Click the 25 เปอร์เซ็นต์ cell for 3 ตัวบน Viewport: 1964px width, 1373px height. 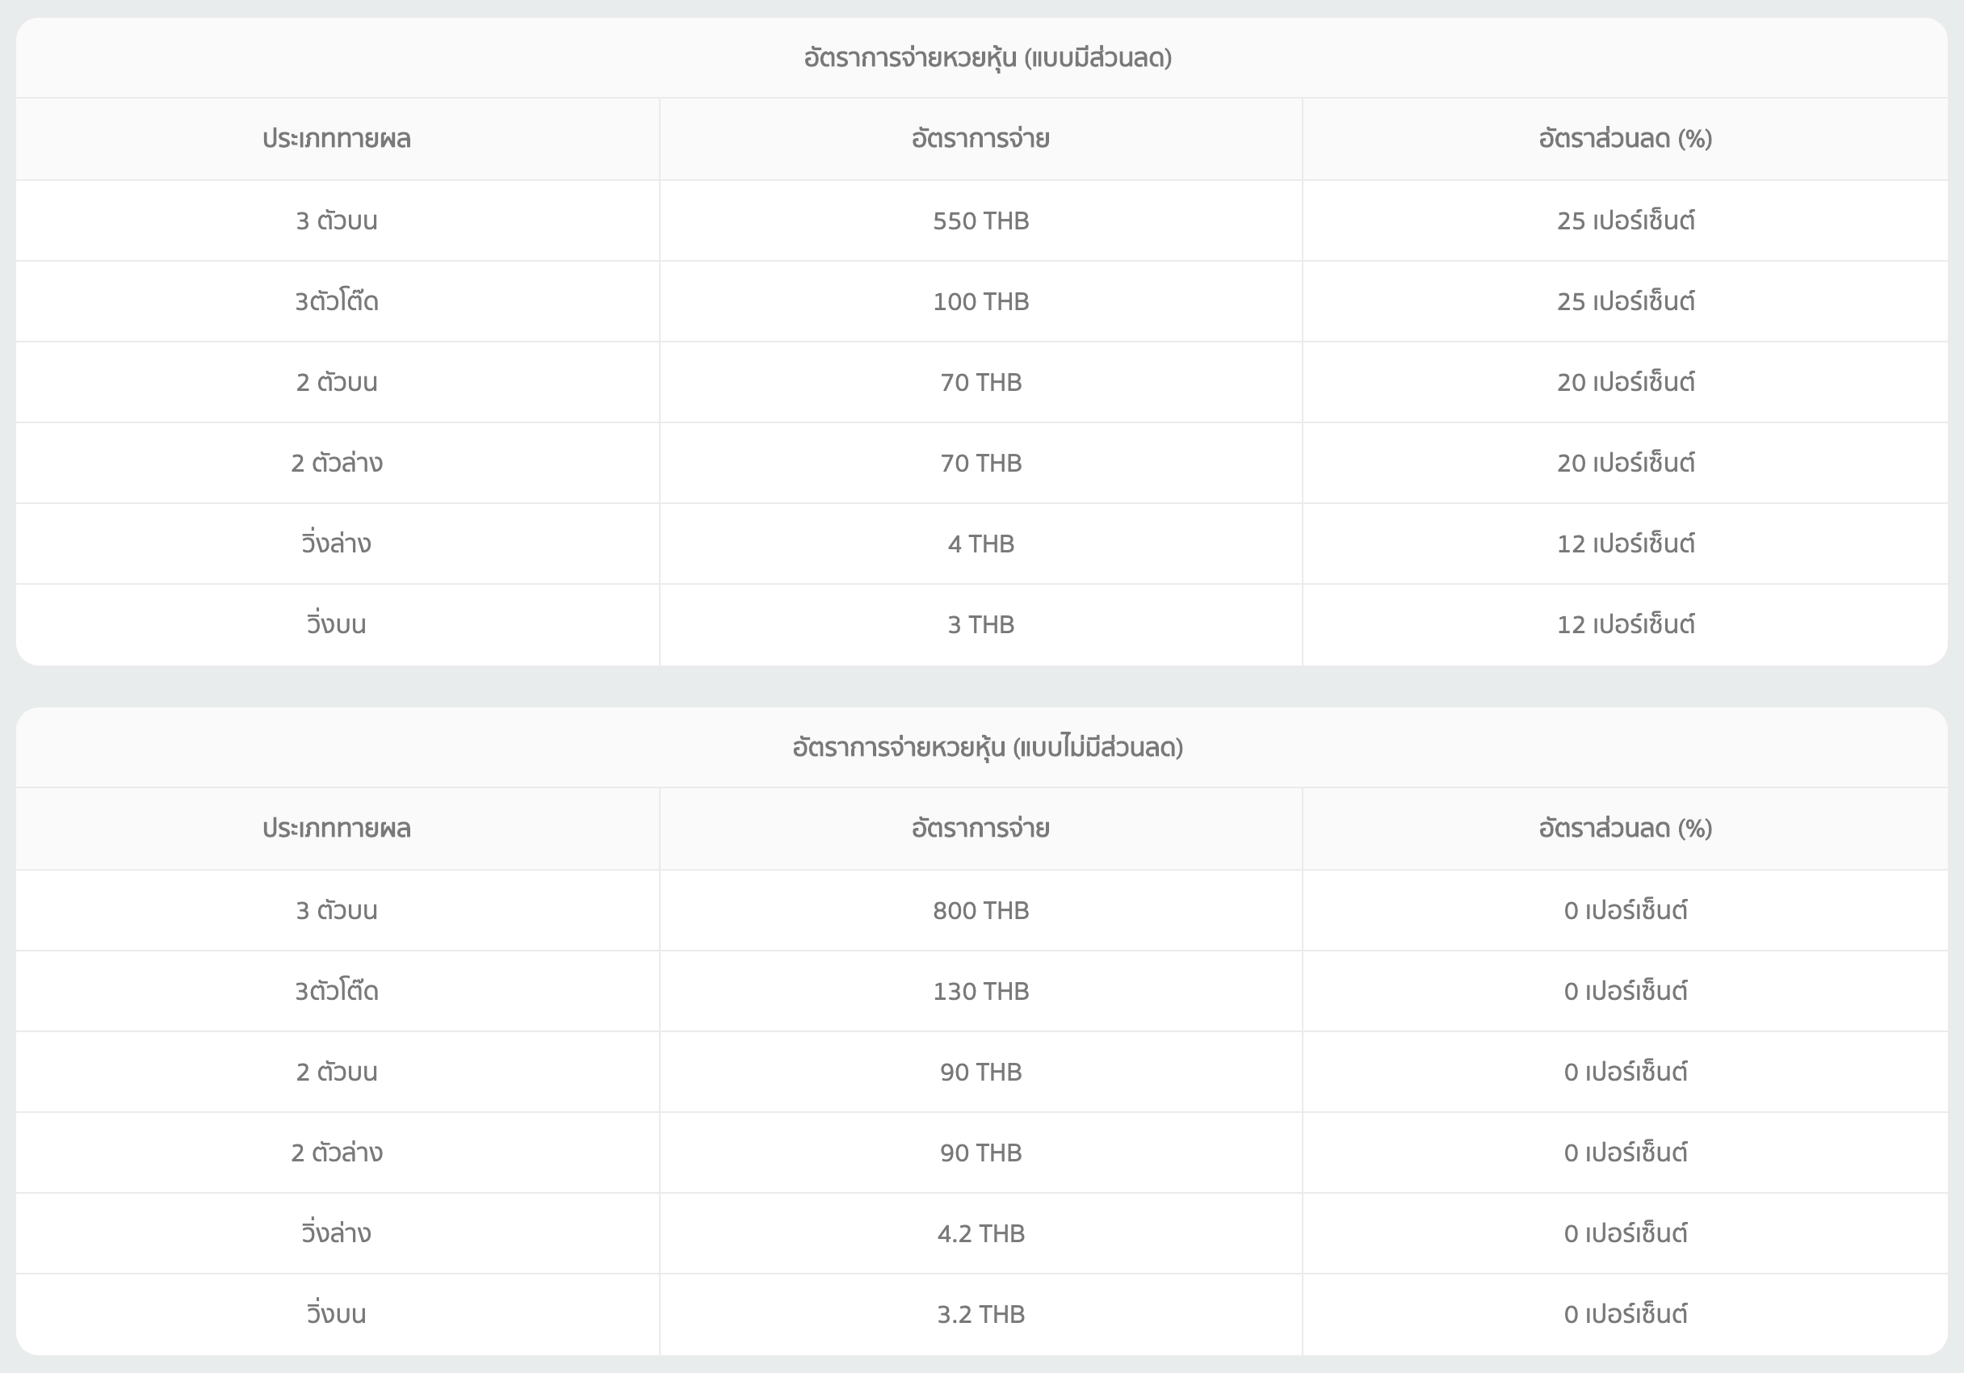click(1624, 220)
